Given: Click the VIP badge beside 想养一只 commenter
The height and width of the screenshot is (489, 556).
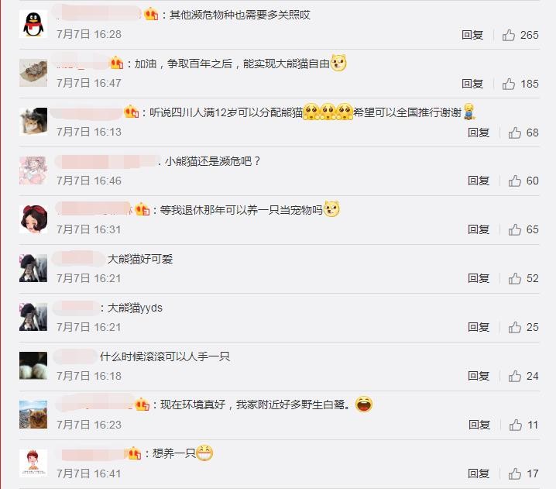Looking at the screenshot, I should [x=135, y=453].
